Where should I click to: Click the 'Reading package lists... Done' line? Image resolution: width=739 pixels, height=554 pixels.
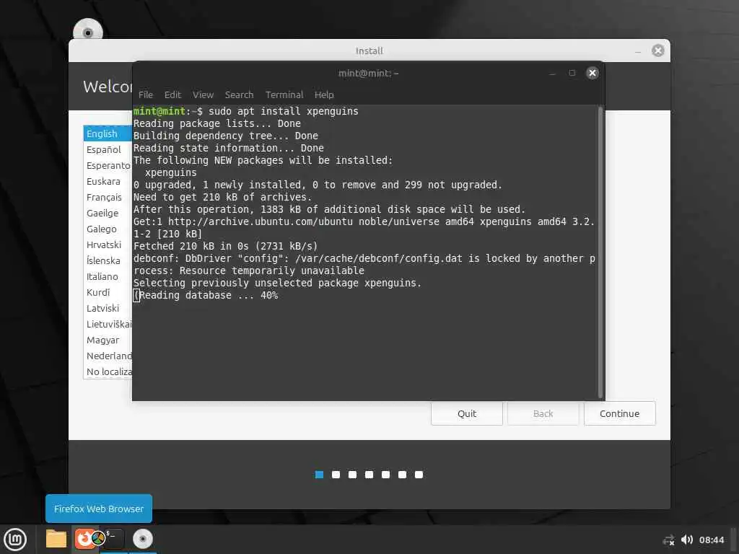point(217,123)
